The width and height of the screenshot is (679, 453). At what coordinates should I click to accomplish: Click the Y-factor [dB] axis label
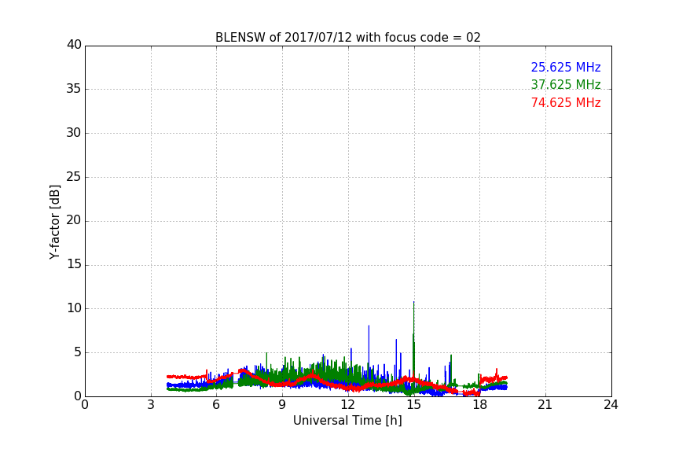(54, 222)
